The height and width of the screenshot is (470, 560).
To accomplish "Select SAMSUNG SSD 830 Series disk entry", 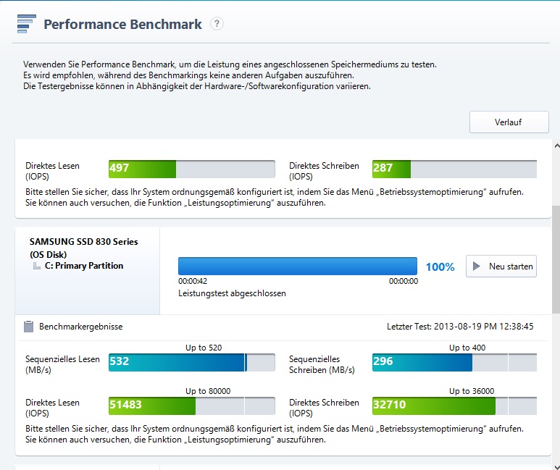I will point(83,248).
